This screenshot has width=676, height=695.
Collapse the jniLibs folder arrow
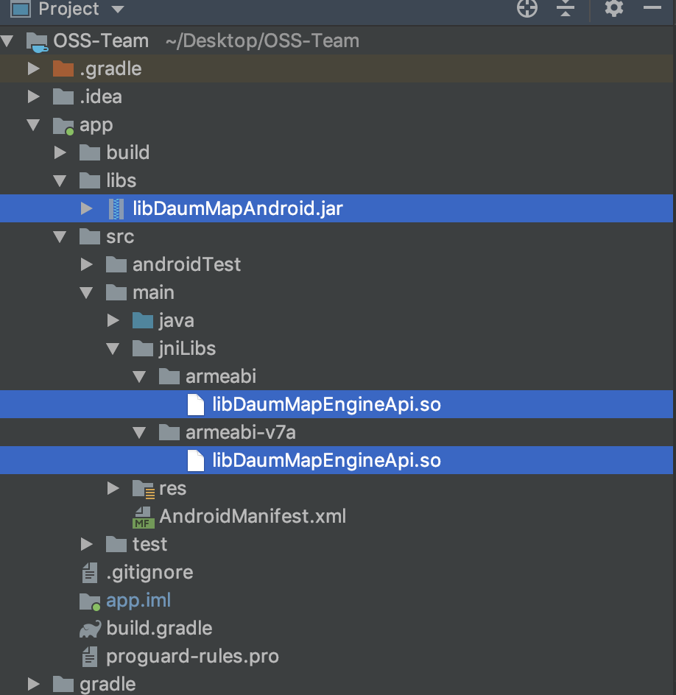(x=113, y=348)
